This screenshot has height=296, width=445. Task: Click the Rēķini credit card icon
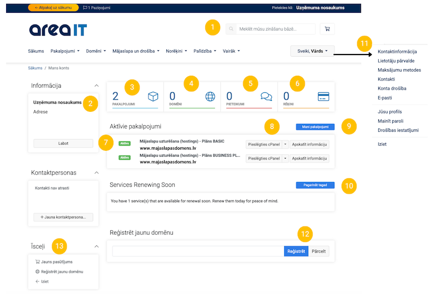[x=322, y=96]
